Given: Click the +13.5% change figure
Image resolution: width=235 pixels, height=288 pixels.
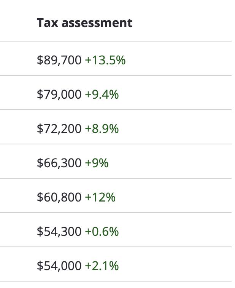Looking at the screenshot, I should click(x=105, y=60).
